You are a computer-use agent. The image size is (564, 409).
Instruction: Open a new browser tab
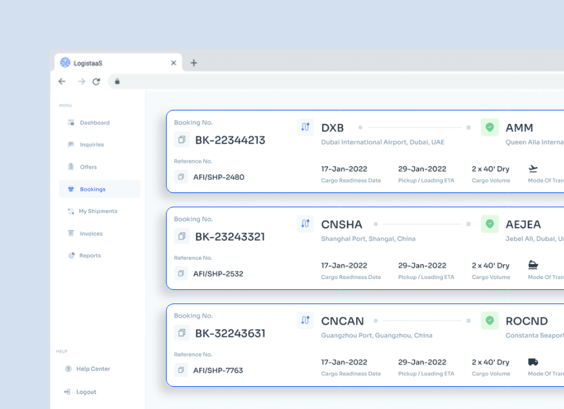[x=194, y=63]
